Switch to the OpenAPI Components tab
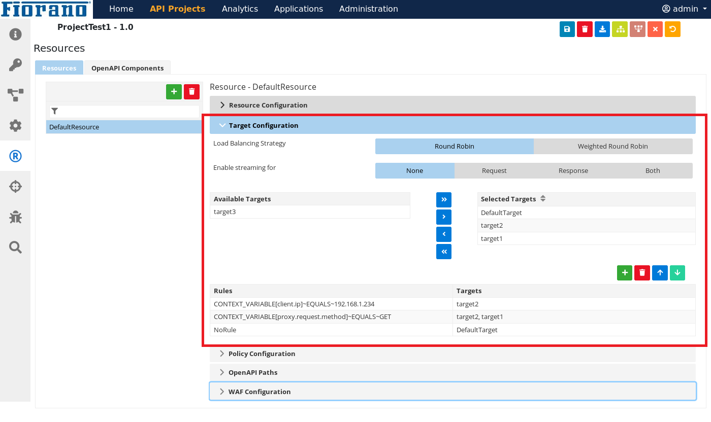711x422 pixels. (x=127, y=68)
